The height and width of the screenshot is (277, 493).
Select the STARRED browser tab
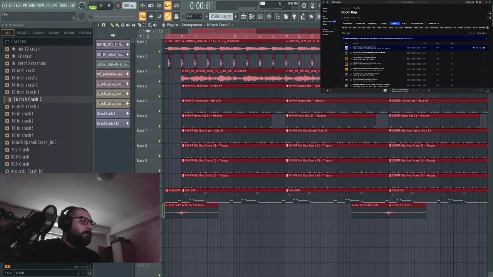85,33
